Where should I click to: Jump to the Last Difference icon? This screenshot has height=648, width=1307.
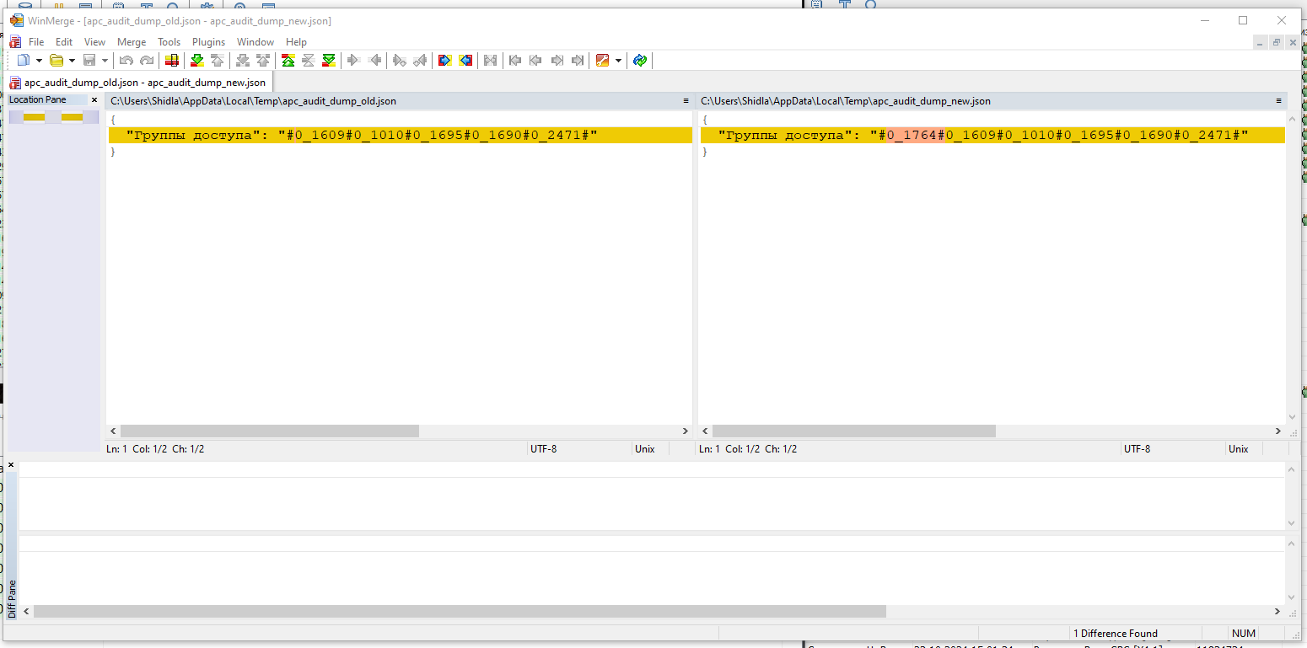329,60
